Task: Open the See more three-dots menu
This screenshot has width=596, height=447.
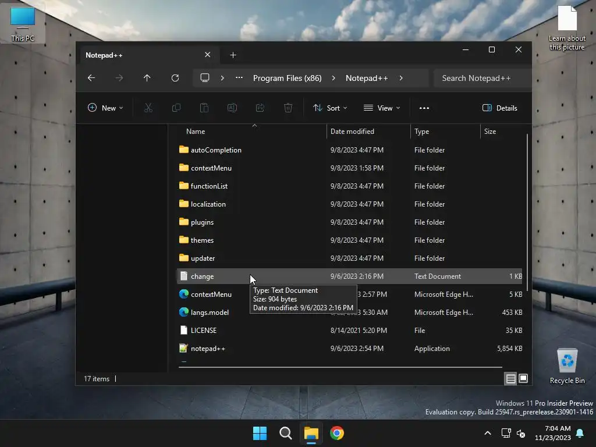Action: [424, 108]
